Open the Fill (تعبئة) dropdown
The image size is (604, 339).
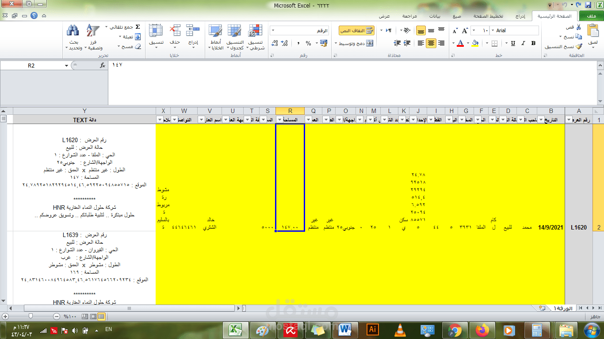pyautogui.click(x=130, y=37)
